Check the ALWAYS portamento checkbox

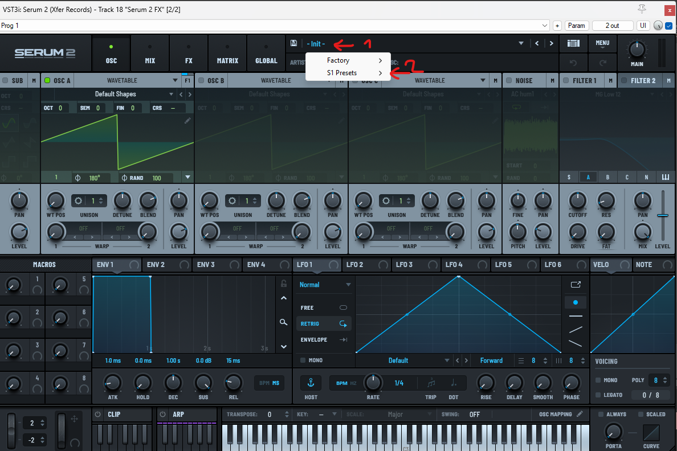[x=601, y=414]
